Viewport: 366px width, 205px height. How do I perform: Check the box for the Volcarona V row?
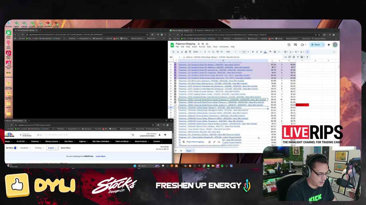[x=175, y=116]
